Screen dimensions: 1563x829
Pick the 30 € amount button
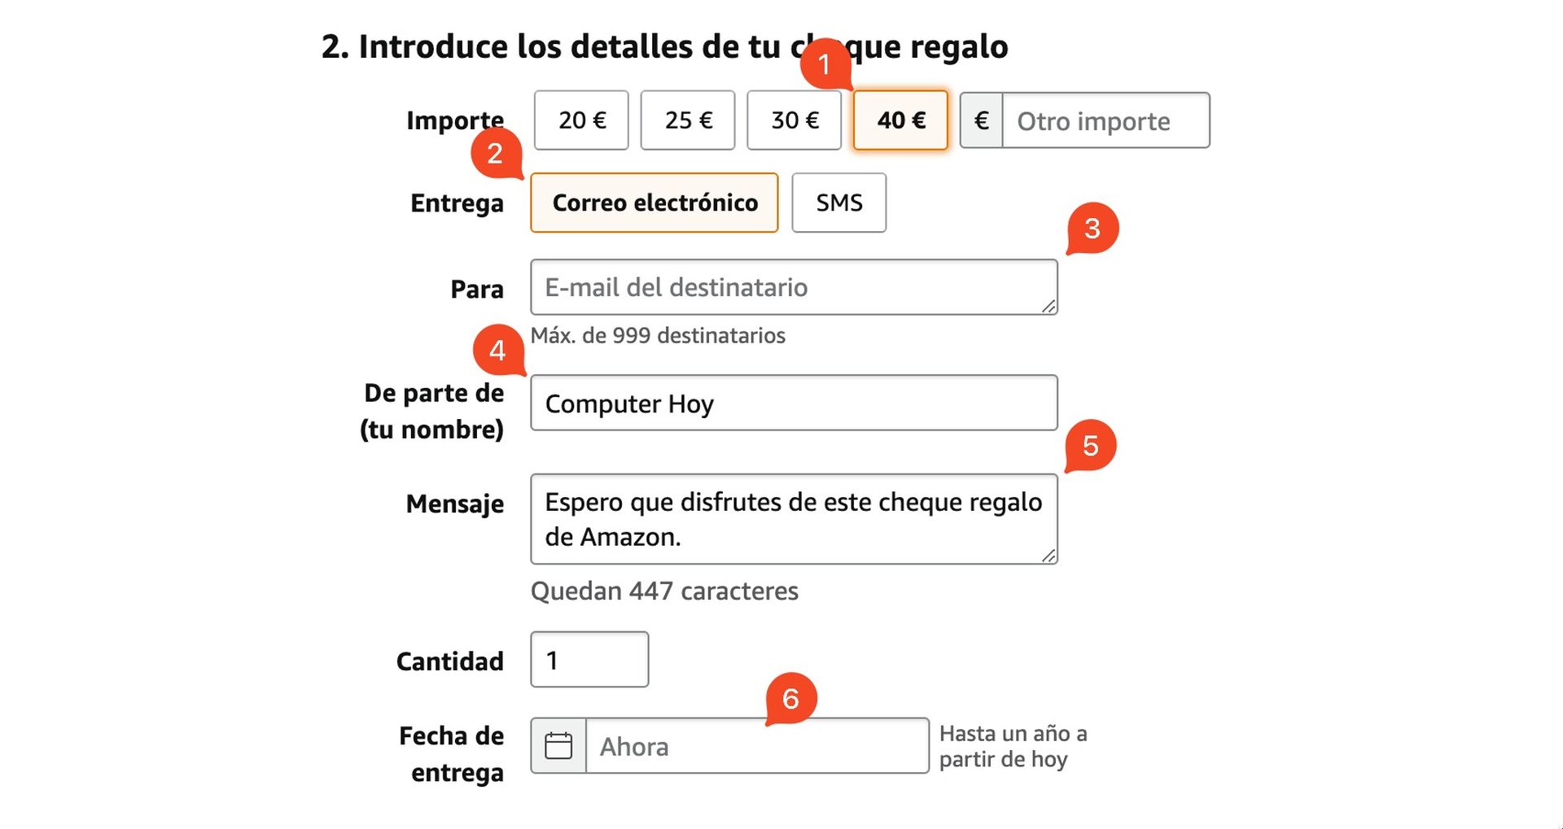(x=794, y=120)
